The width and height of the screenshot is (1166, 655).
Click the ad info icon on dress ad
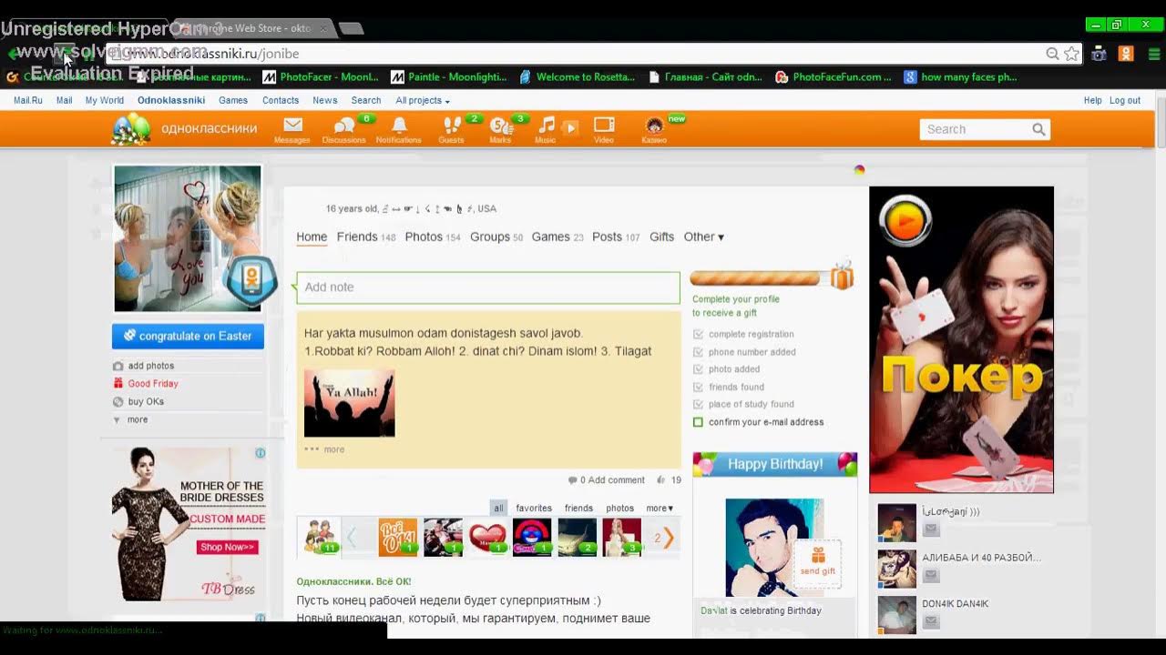coord(260,453)
